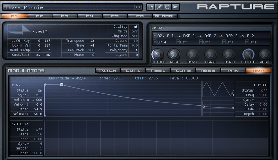
Task: Open the EG Sync dropdown arrow
Action: click(28, 95)
